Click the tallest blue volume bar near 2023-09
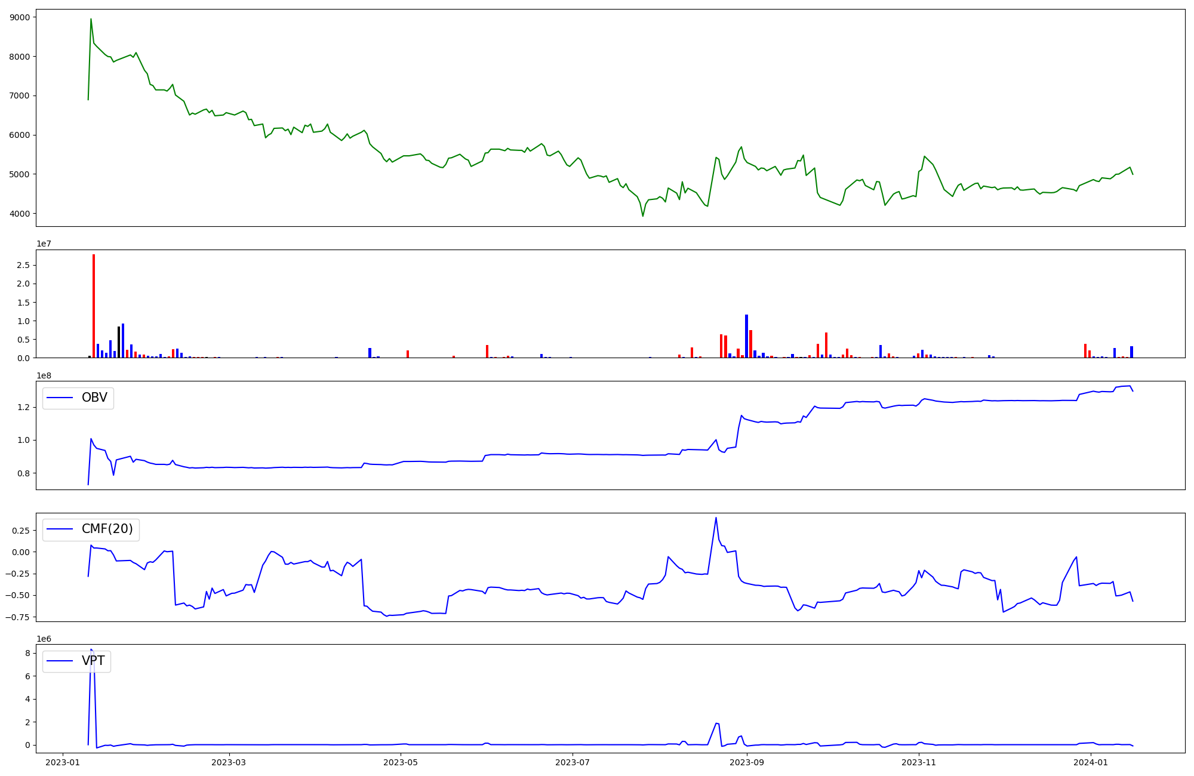The image size is (1194, 776). coord(746,335)
